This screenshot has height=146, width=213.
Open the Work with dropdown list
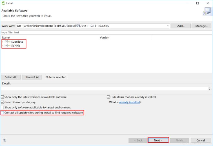coord(168,26)
